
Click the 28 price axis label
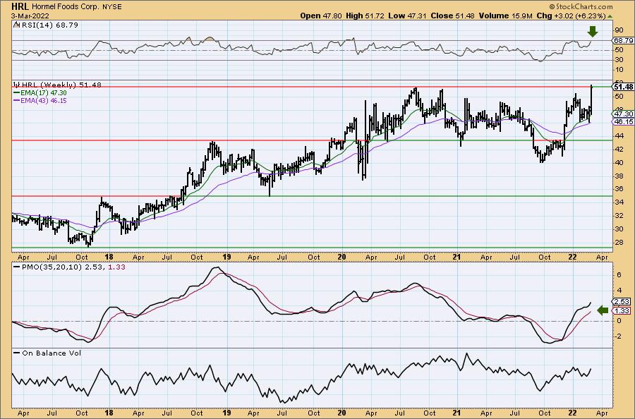coord(618,242)
